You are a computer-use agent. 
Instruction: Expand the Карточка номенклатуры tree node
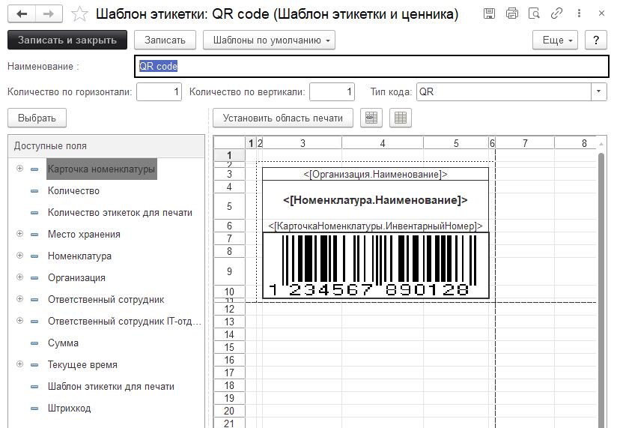coord(19,169)
